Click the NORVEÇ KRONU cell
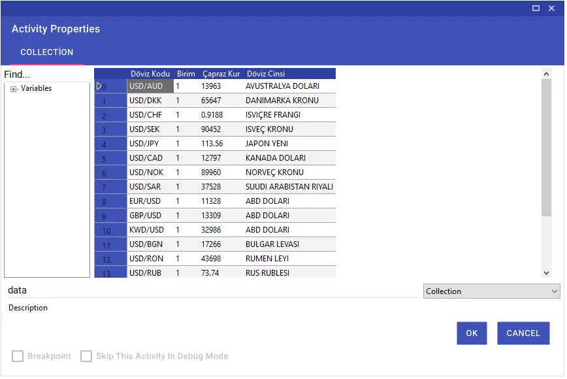567x379 pixels. [x=290, y=173]
